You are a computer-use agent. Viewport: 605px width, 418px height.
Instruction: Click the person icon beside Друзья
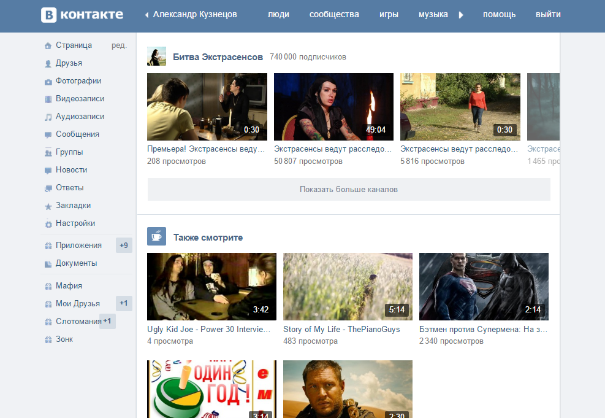(x=48, y=64)
